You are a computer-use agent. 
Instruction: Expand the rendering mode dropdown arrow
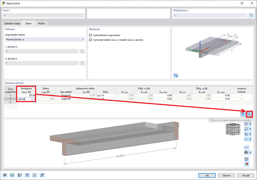point(250,134)
